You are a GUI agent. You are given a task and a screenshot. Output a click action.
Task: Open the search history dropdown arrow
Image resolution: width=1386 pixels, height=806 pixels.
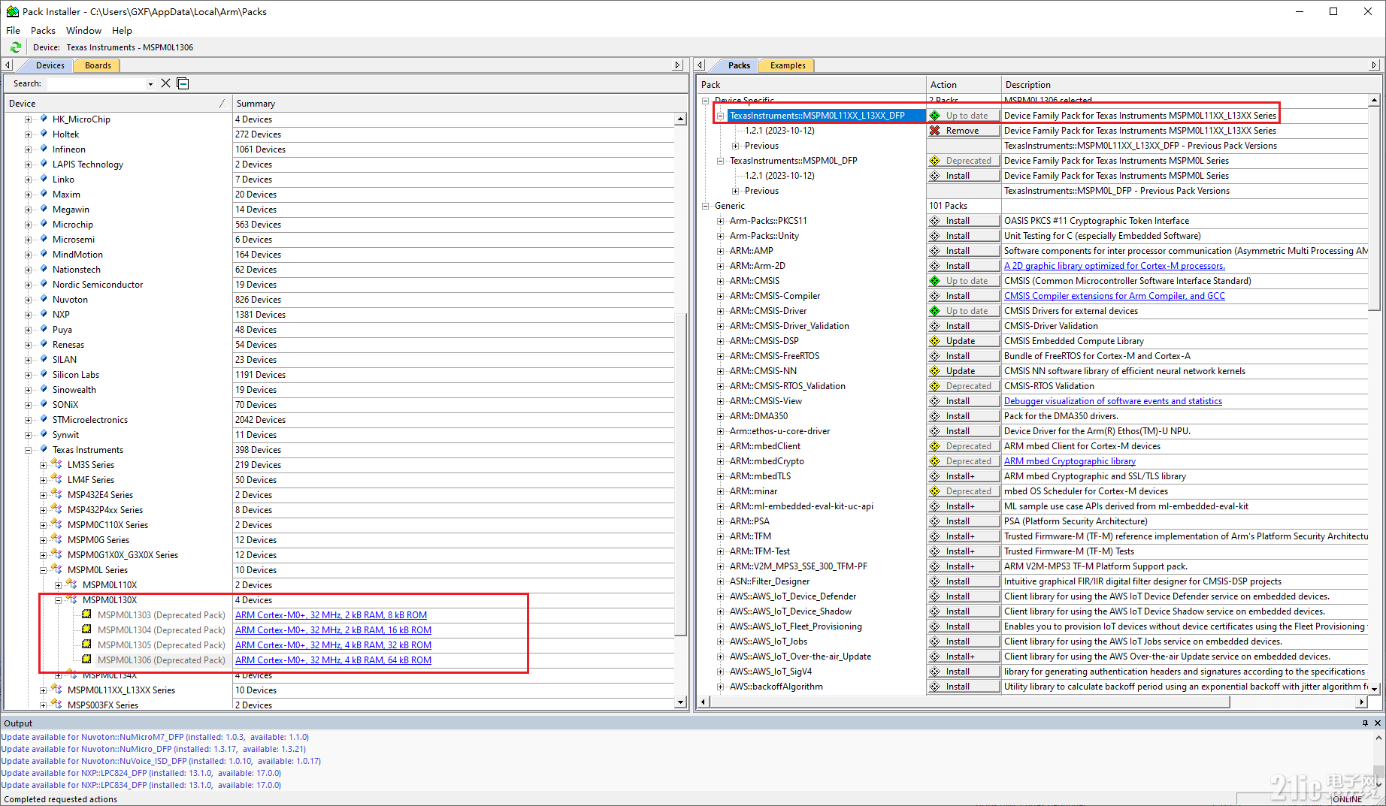click(x=150, y=84)
